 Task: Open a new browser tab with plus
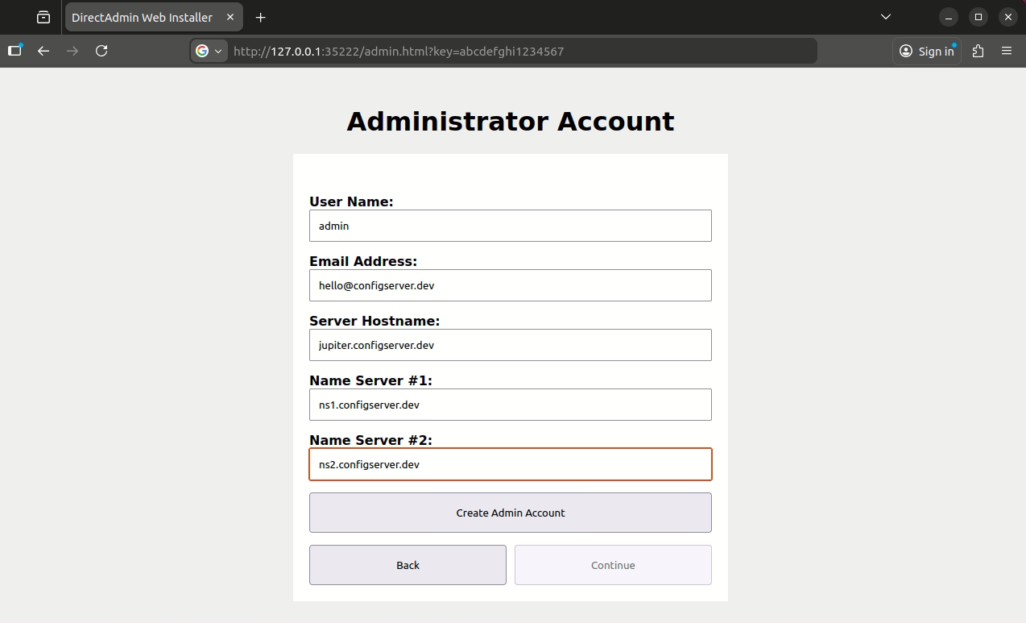(260, 16)
